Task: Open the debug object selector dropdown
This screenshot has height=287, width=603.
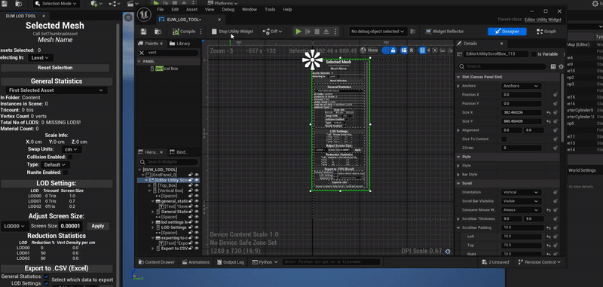Action: [x=378, y=32]
